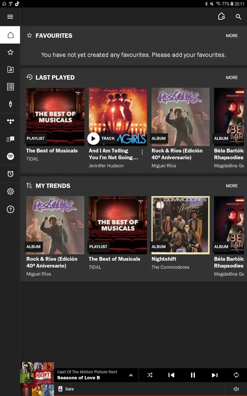Toggle repeat mode
Screen dimensions: 247x396
(236, 375)
